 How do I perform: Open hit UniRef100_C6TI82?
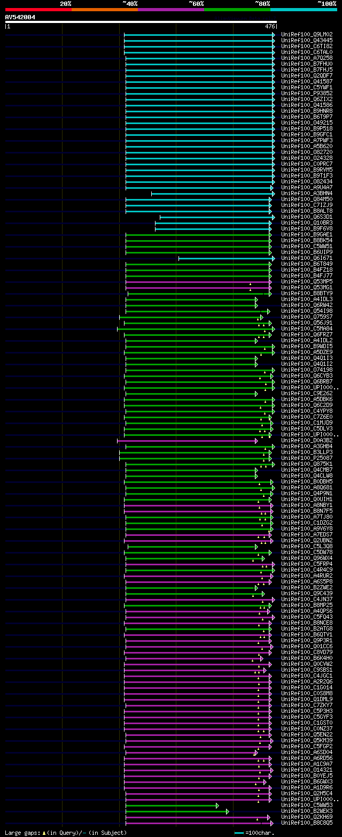tap(307, 46)
